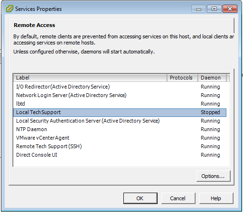Select Direct Console UI service

pos(120,155)
